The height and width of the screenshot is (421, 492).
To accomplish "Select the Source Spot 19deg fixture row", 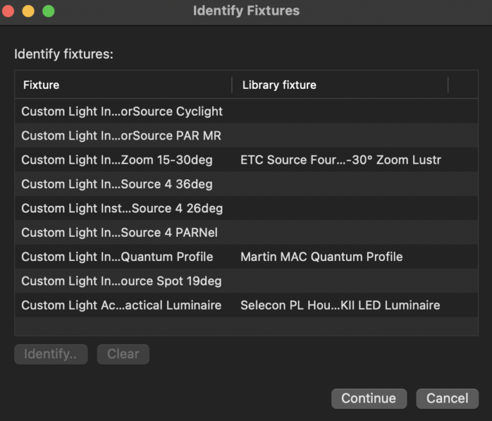I will pos(121,281).
